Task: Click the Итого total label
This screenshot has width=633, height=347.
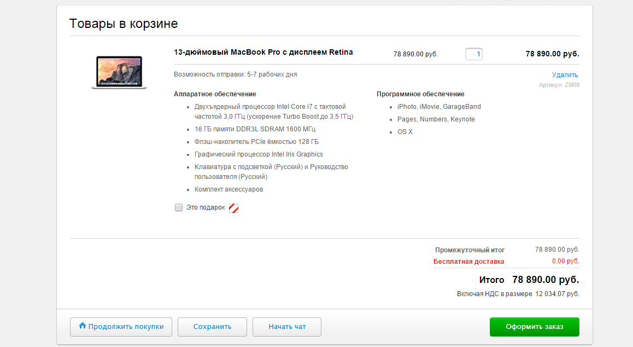Action: (x=492, y=280)
